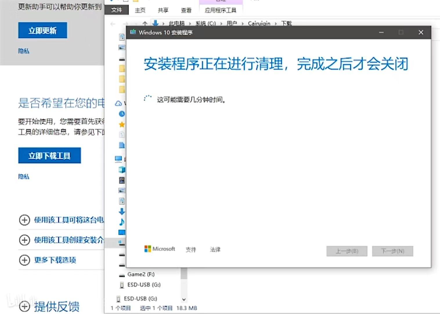Click the 上一步(B) button
This screenshot has width=440, height=314.
(x=347, y=251)
